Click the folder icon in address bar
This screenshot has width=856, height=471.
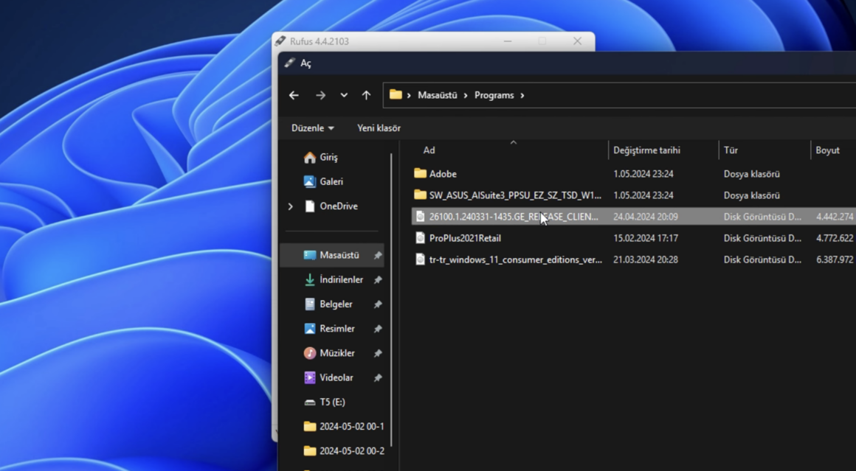[x=396, y=95]
